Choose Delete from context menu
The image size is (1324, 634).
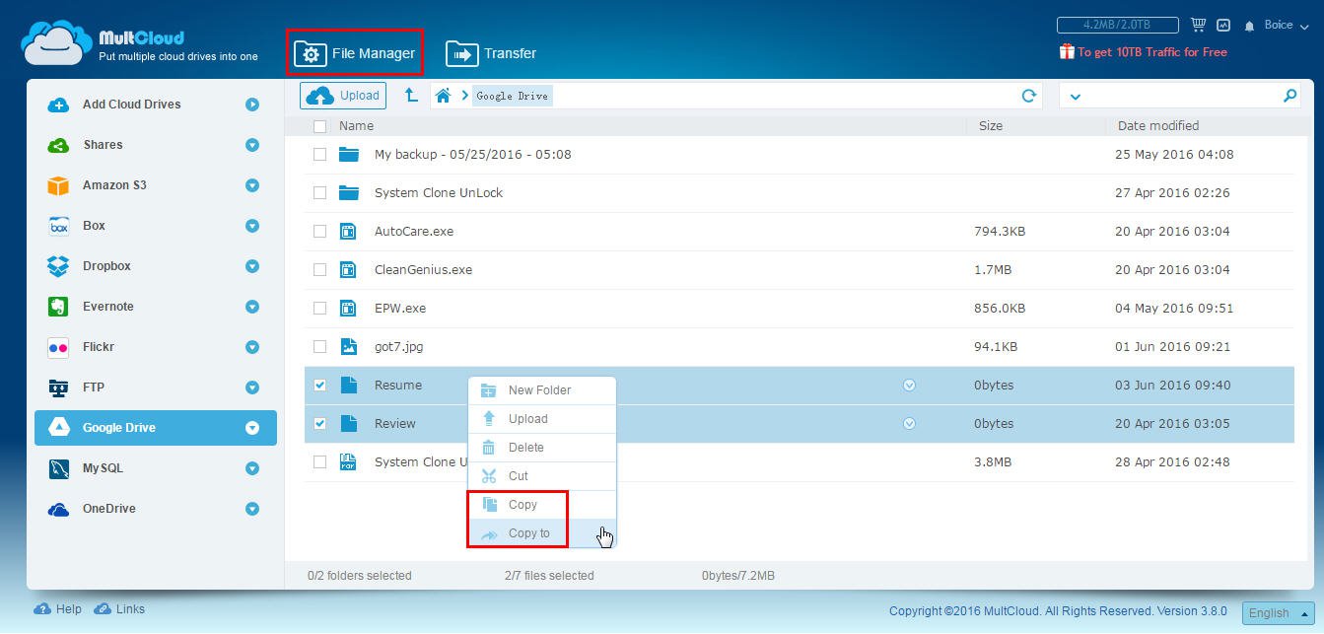[541, 447]
